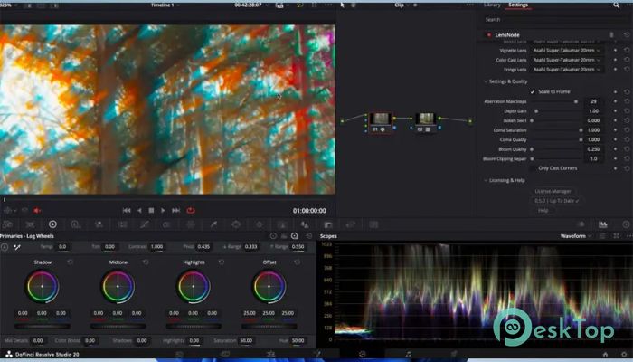Open the Waveform scope type dropdown
The width and height of the screenshot is (633, 362).
(576, 236)
